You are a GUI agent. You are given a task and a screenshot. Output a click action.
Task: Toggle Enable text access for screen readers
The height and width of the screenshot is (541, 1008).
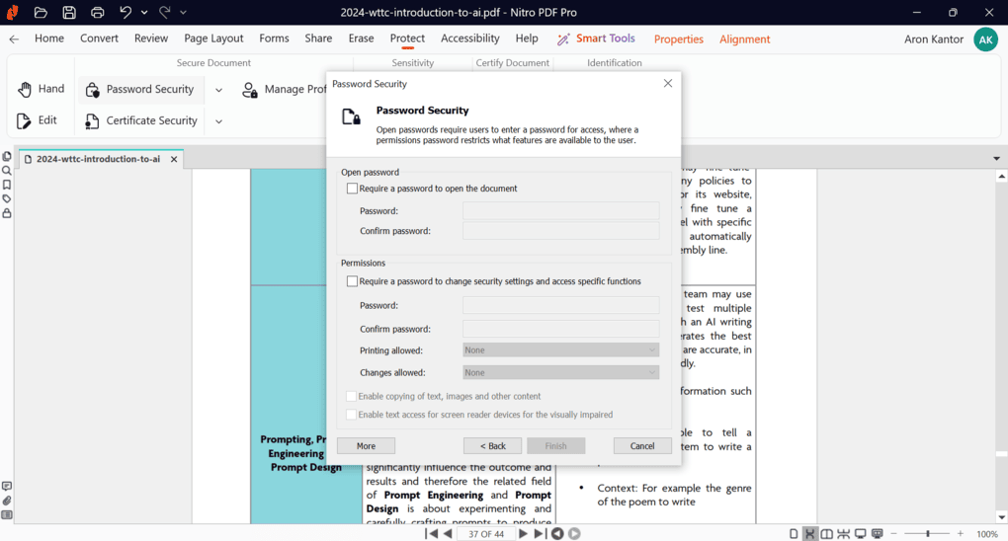pyautogui.click(x=351, y=415)
